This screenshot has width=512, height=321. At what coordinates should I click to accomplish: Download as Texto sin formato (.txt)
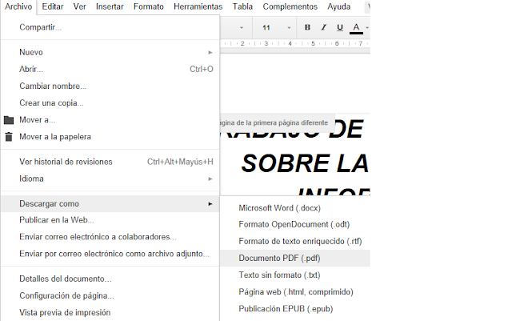point(295,275)
